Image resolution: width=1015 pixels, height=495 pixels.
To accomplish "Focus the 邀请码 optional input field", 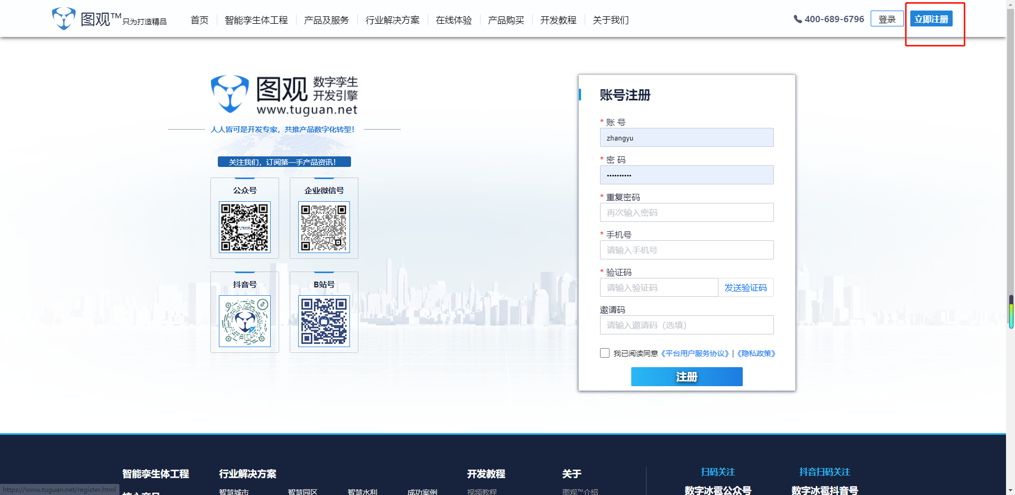I will click(x=687, y=325).
